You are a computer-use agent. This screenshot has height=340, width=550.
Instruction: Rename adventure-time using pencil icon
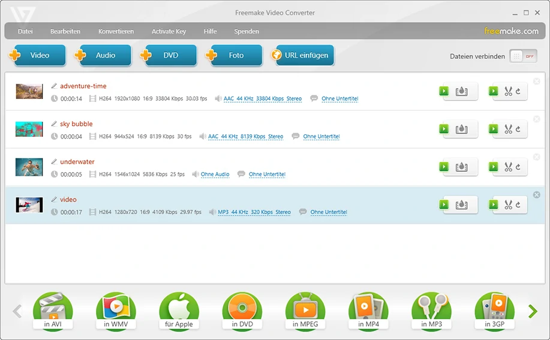coord(54,86)
